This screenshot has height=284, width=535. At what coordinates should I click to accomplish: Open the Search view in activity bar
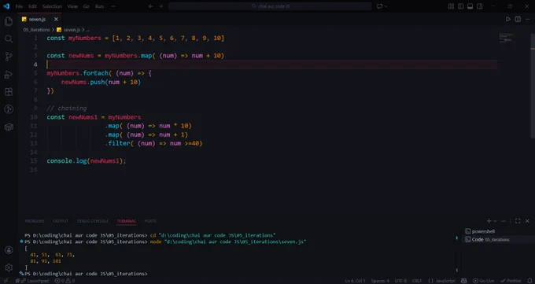9,39
